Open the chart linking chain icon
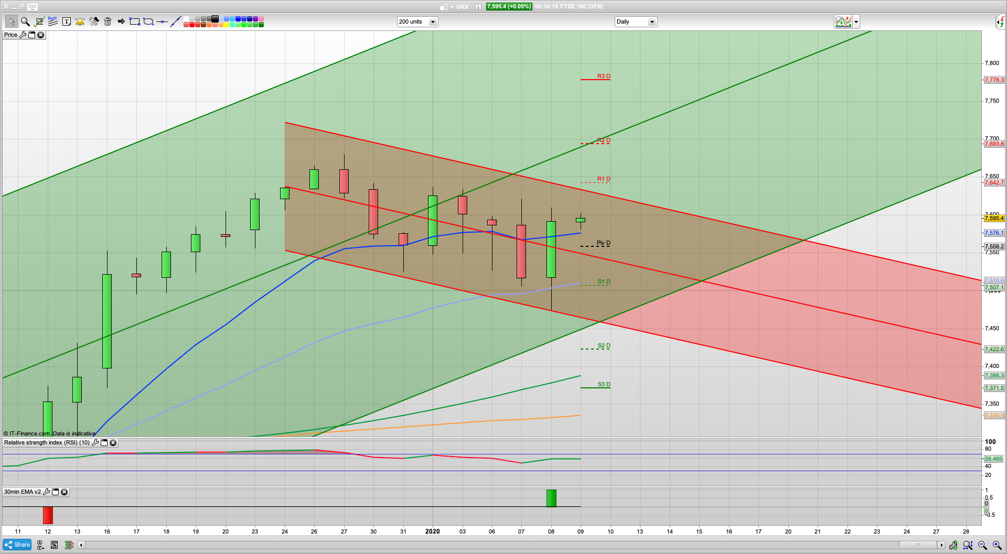The height and width of the screenshot is (554, 1007). (40, 545)
